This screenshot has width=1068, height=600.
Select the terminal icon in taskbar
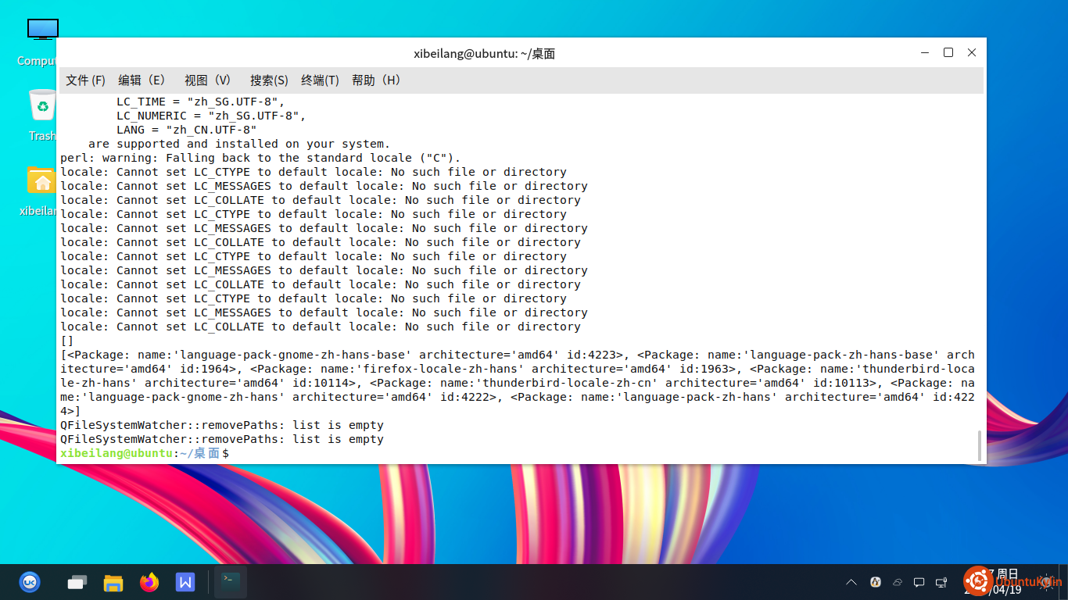pos(230,582)
